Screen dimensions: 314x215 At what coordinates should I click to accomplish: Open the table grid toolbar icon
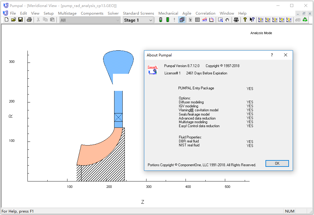(197, 20)
